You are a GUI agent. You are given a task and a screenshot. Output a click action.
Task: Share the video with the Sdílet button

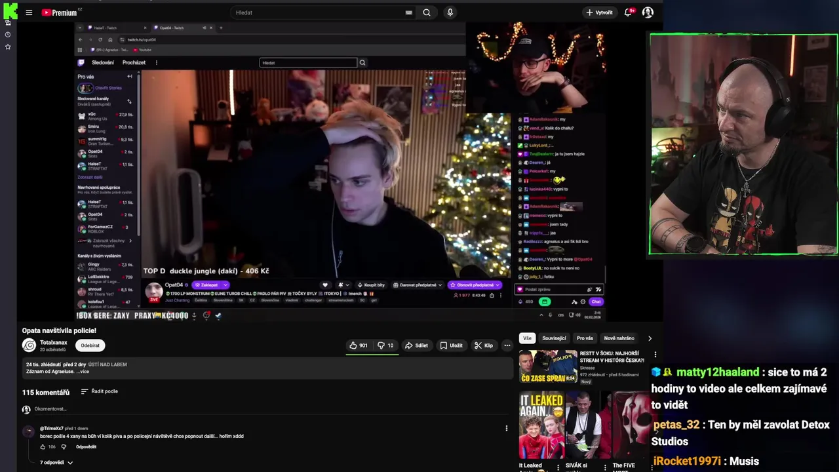[416, 345]
